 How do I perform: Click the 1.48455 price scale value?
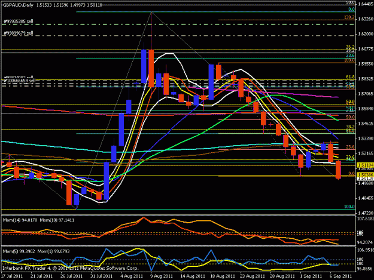(366, 198)
